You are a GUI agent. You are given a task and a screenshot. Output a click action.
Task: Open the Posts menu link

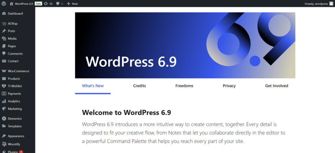[11, 31]
